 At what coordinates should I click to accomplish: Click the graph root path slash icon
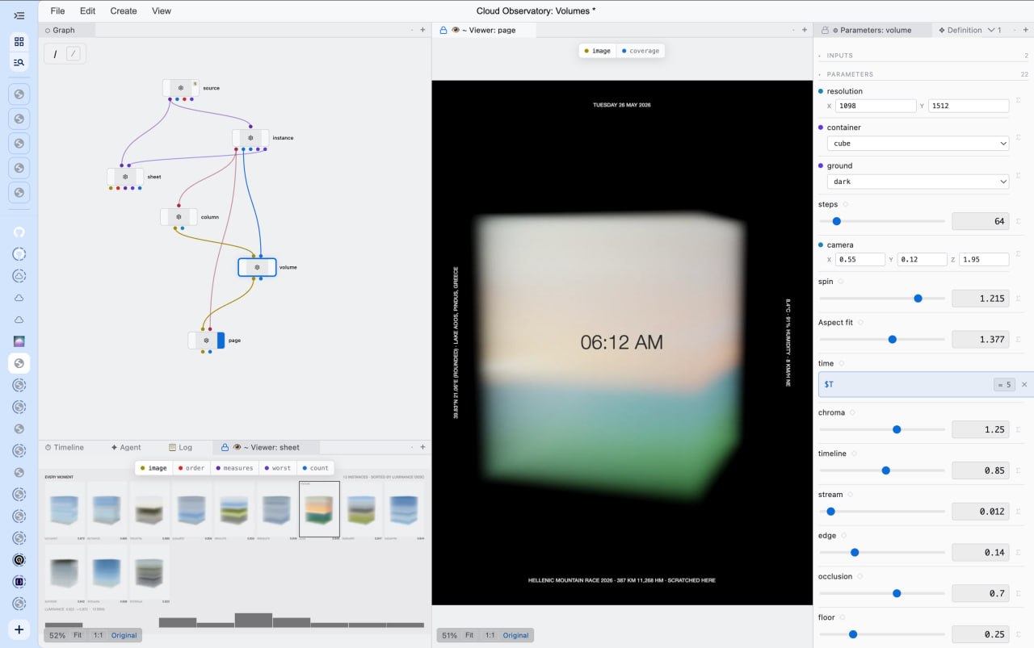pos(55,54)
